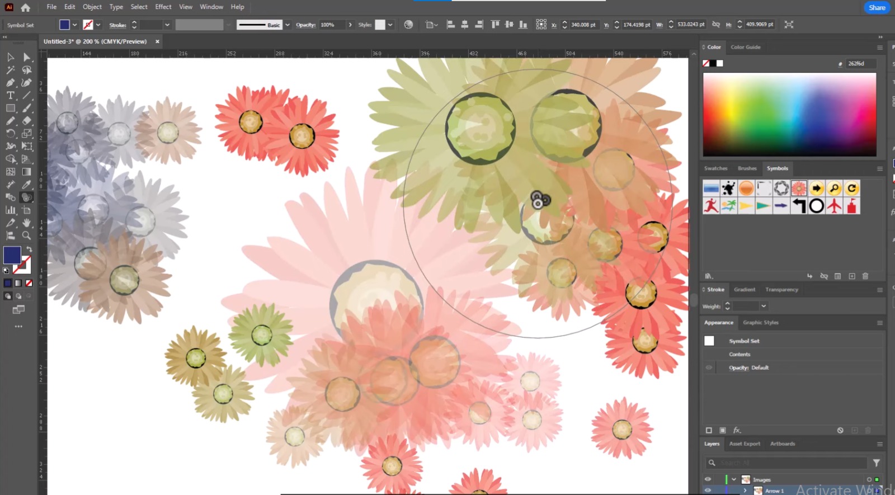Screen dimensions: 895x495
Task: Open the File menu
Action: point(51,7)
